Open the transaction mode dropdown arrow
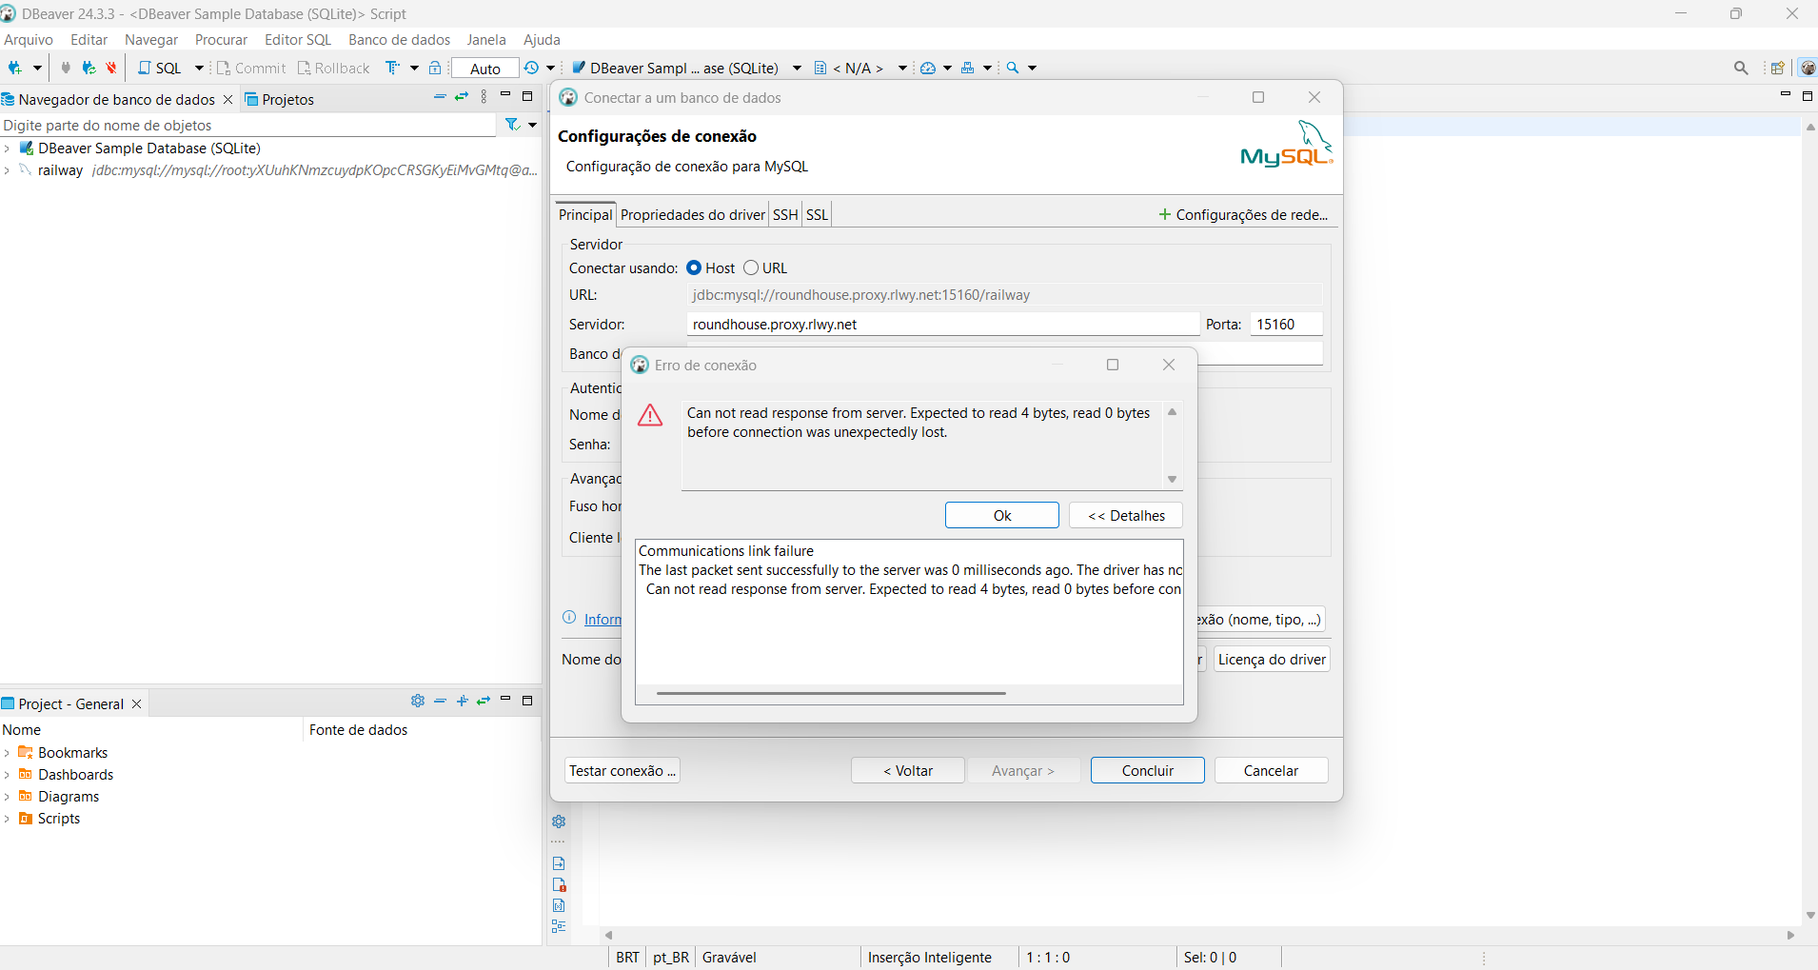The image size is (1818, 970). coord(414,68)
